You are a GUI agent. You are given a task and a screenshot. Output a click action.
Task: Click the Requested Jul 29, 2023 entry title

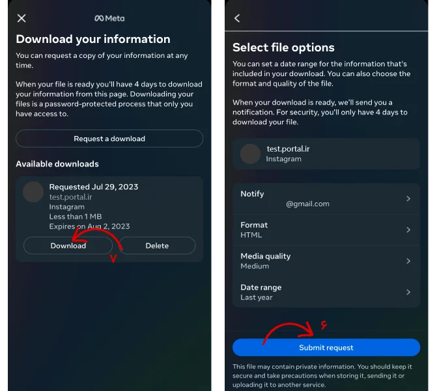(x=94, y=187)
